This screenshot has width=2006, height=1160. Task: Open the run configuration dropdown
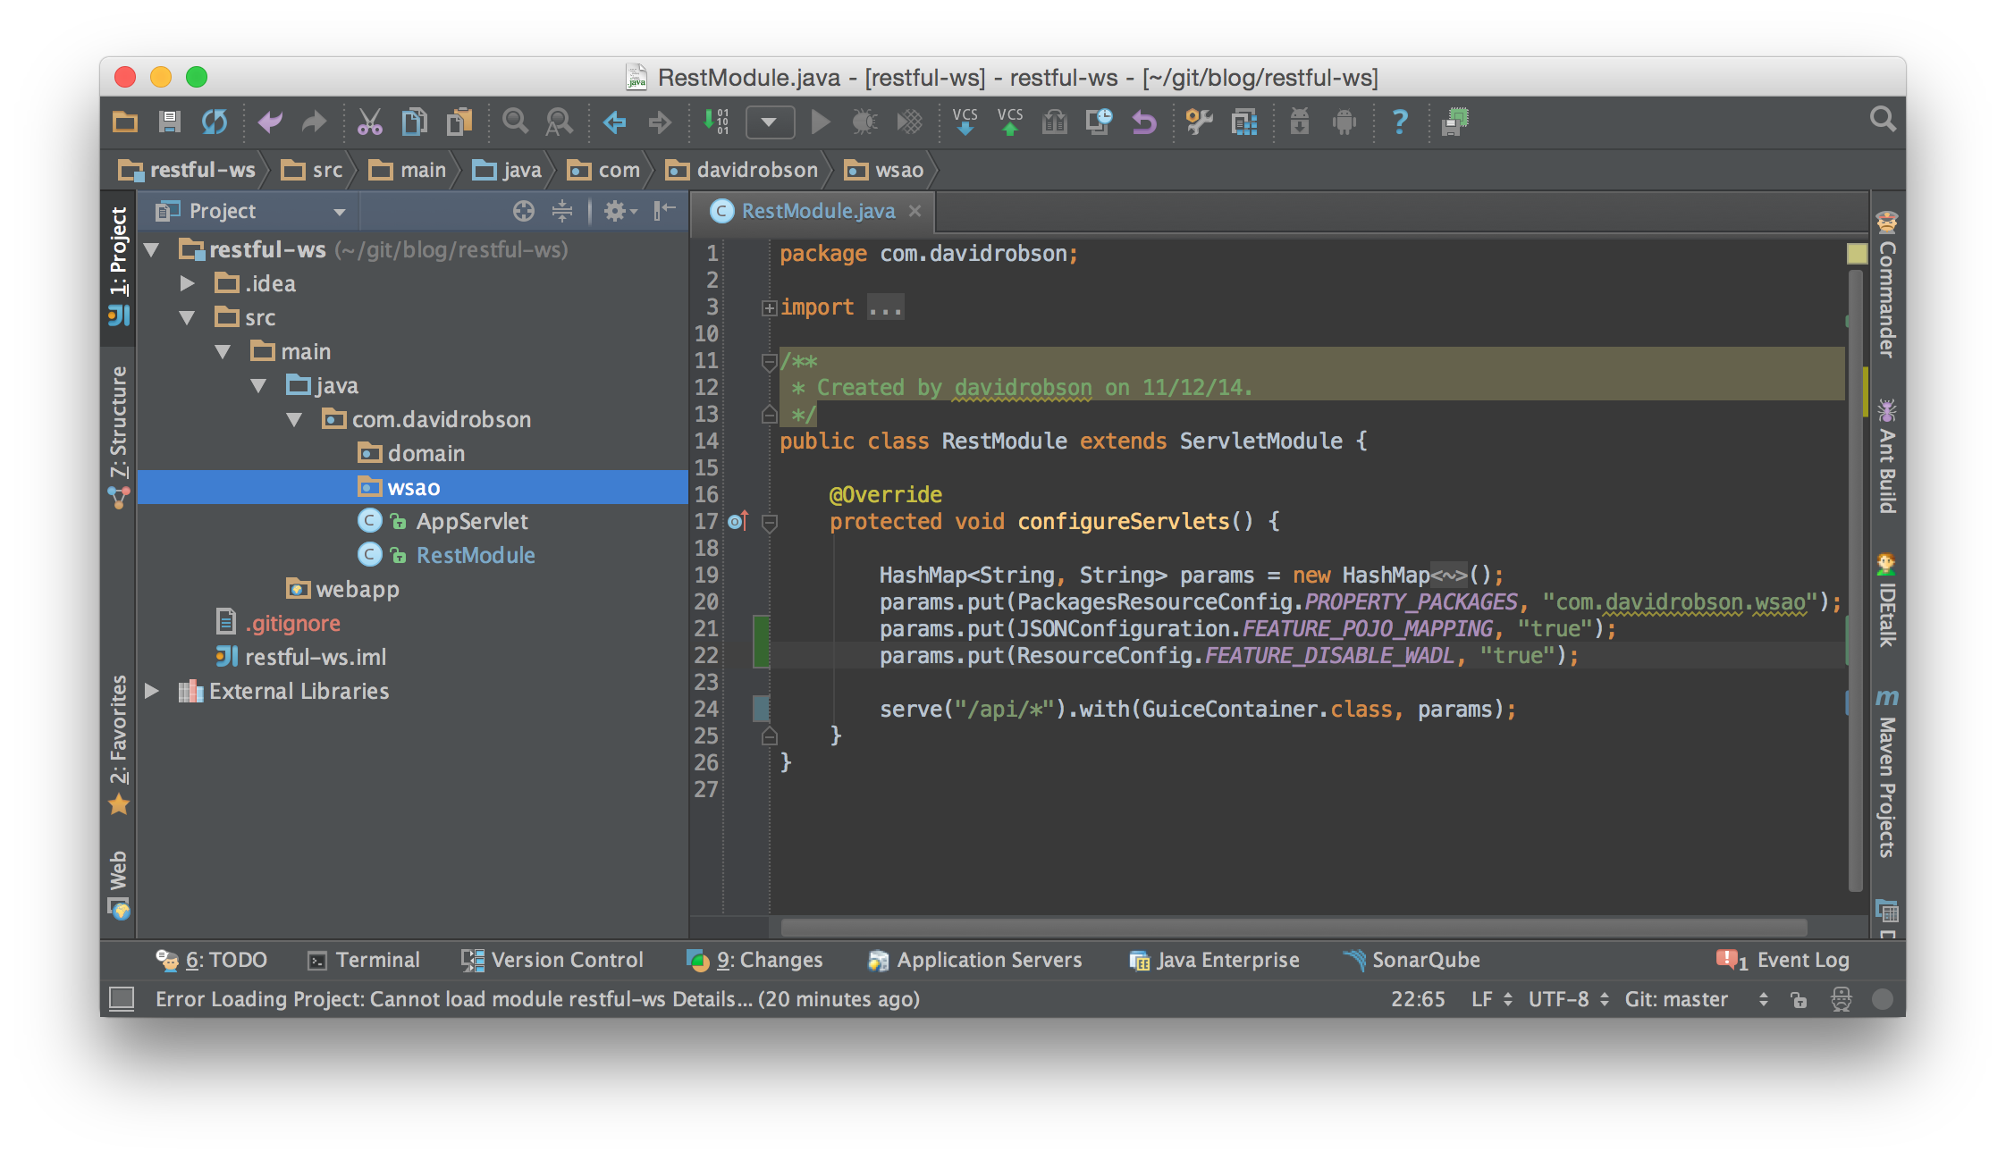(x=770, y=122)
